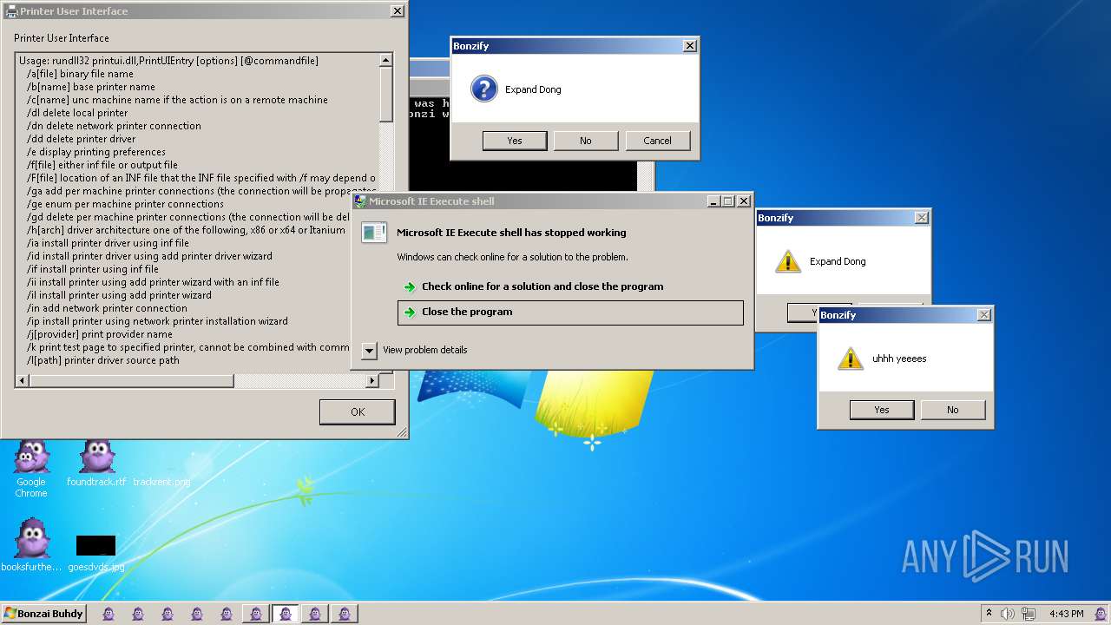The height and width of the screenshot is (625, 1111).
Task: Select the trackrent.png desktop file label
Action: (x=161, y=481)
